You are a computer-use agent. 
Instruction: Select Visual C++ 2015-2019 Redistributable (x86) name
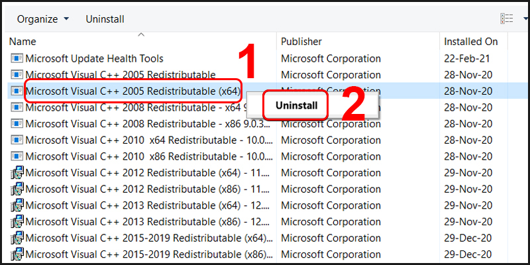(149, 254)
